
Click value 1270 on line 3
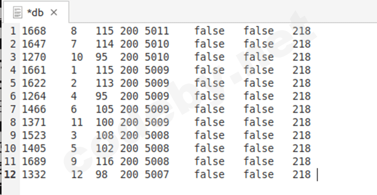(34, 57)
